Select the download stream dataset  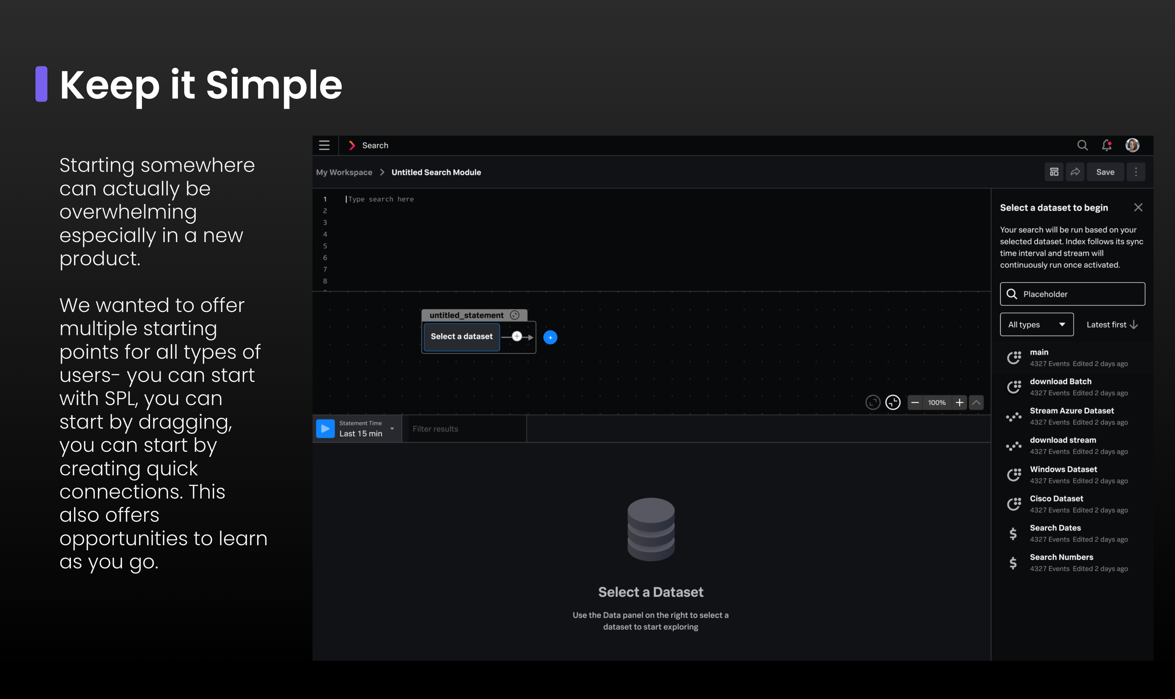(1072, 445)
